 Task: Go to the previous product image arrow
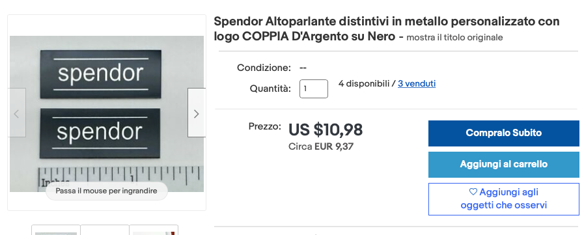pyautogui.click(x=17, y=113)
